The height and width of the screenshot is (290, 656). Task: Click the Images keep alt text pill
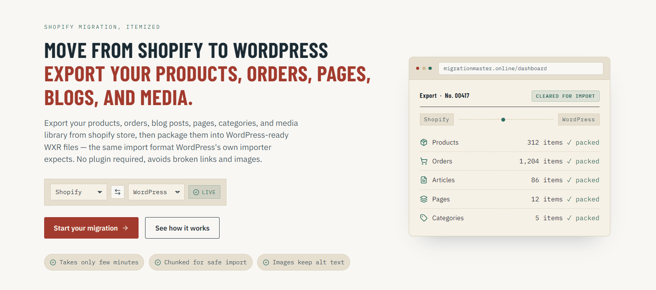point(304,262)
